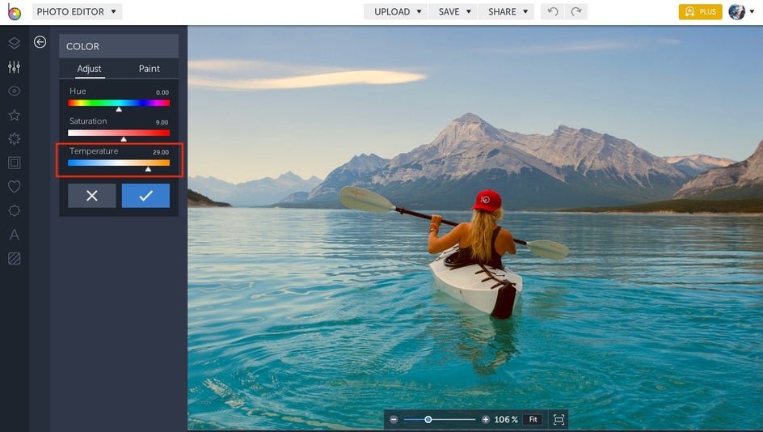Switch to the Paint tab
Image resolution: width=763 pixels, height=432 pixels.
click(149, 69)
